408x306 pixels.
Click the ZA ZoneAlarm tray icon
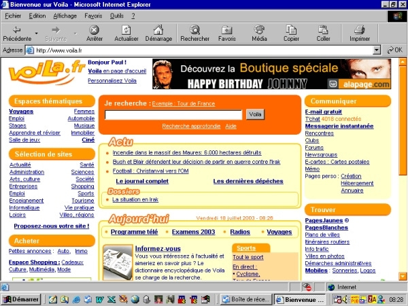[x=372, y=299]
